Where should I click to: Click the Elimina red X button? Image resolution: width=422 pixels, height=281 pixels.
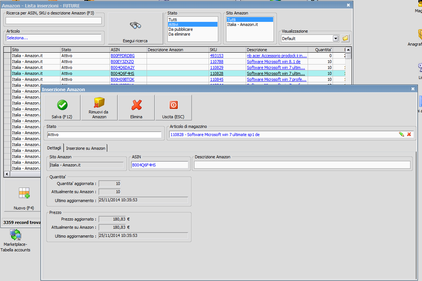[136, 108]
